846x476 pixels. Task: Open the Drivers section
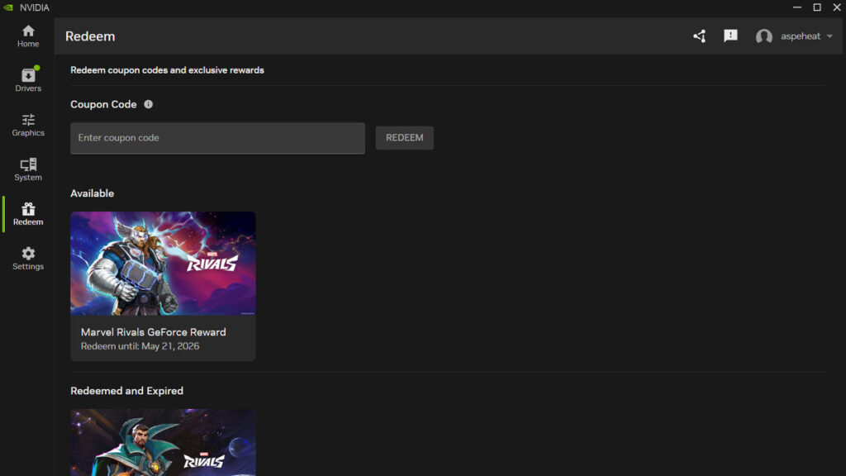pyautogui.click(x=28, y=80)
